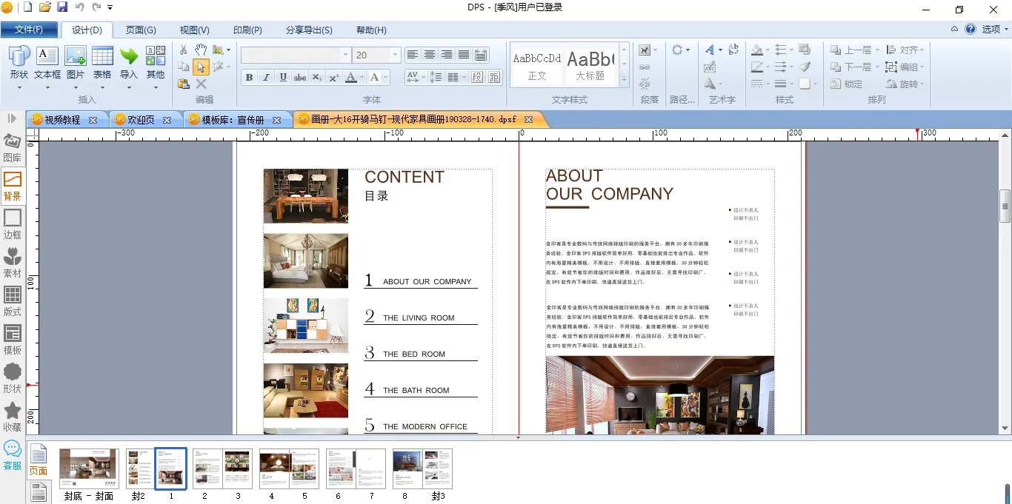Expand the 对齐 align dropdown
The height and width of the screenshot is (504, 1012).
(x=913, y=50)
